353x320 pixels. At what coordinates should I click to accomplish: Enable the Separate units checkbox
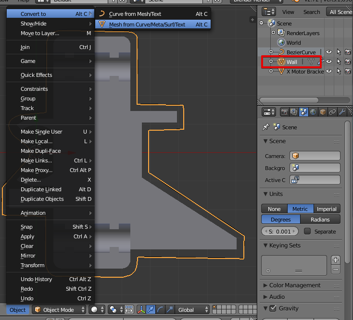tap(308, 232)
